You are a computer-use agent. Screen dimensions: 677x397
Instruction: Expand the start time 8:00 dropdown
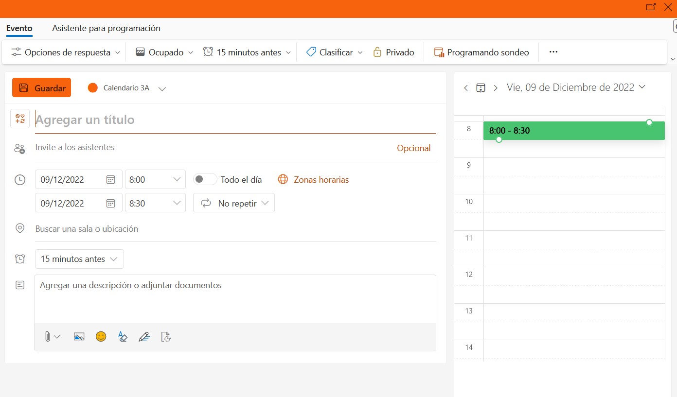[155, 179]
